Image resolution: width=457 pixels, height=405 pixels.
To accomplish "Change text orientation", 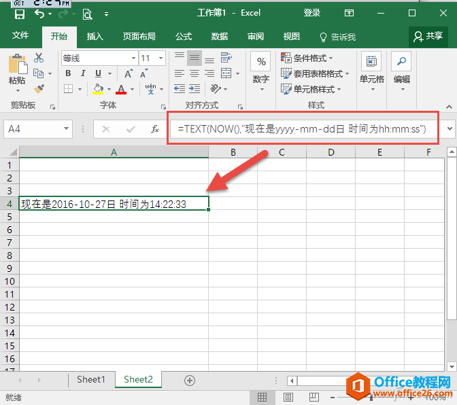I will point(216,88).
